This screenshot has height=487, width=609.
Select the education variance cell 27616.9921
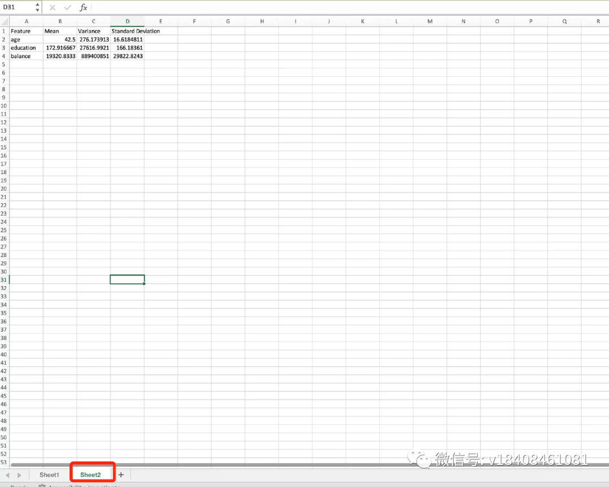pyautogui.click(x=94, y=48)
